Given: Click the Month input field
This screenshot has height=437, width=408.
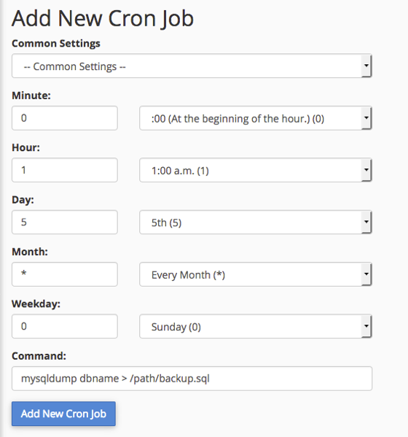Looking at the screenshot, I should (x=65, y=274).
